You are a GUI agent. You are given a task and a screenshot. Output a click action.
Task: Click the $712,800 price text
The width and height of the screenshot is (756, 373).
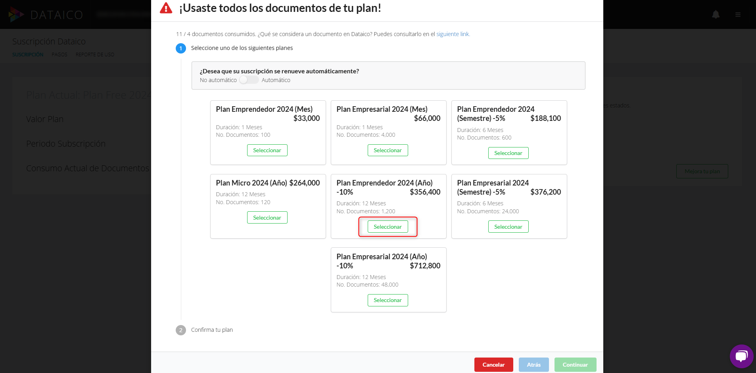click(x=425, y=266)
